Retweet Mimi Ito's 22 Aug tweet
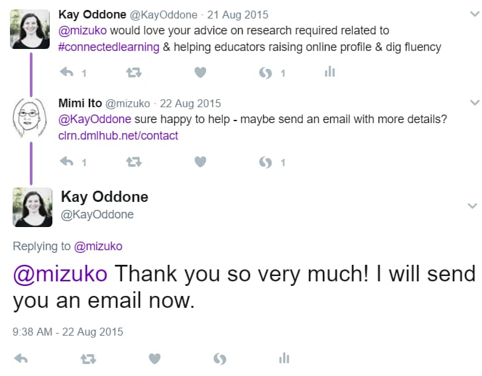The width and height of the screenshot is (482, 376). pyautogui.click(x=134, y=162)
